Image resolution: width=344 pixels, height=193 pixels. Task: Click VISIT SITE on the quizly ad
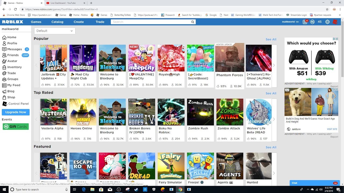pyautogui.click(x=332, y=129)
